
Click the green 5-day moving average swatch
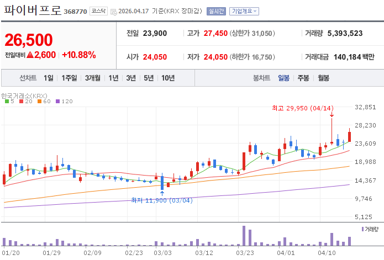[x=7, y=101]
